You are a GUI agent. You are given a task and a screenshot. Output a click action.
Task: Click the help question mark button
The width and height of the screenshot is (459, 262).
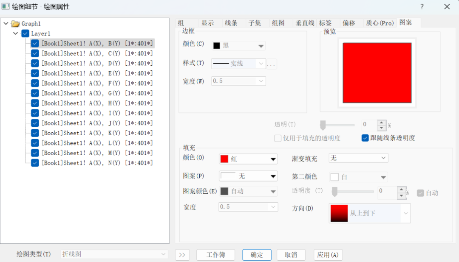[x=422, y=7]
